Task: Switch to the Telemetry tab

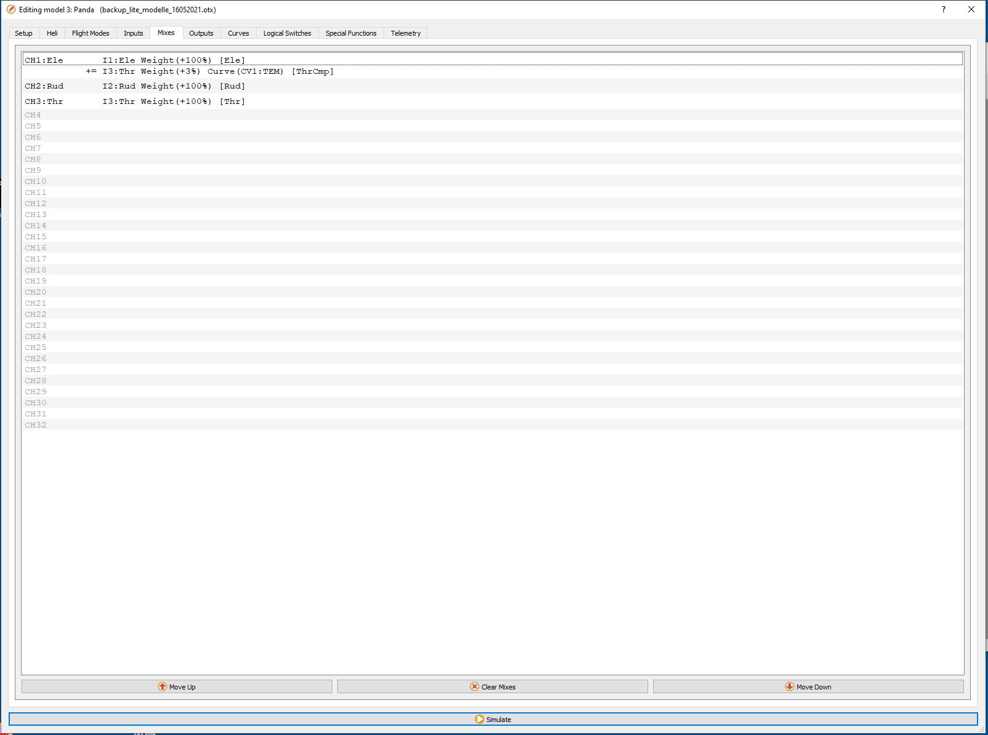Action: coord(406,33)
